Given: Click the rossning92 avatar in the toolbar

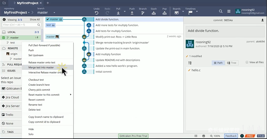Looking at the screenshot, I should [x=238, y=11].
